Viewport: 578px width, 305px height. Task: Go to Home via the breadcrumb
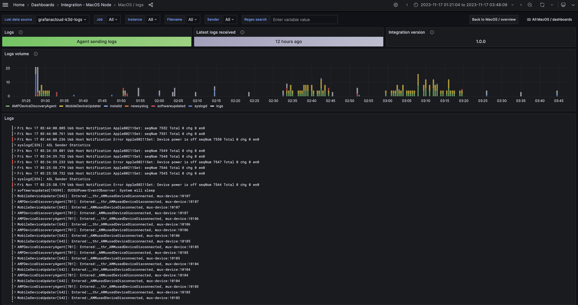19,5
